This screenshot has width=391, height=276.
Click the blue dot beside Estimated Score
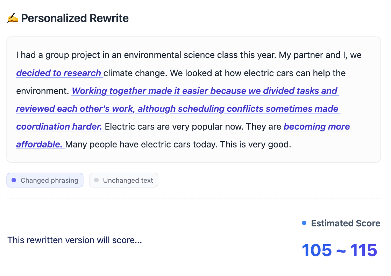(304, 223)
